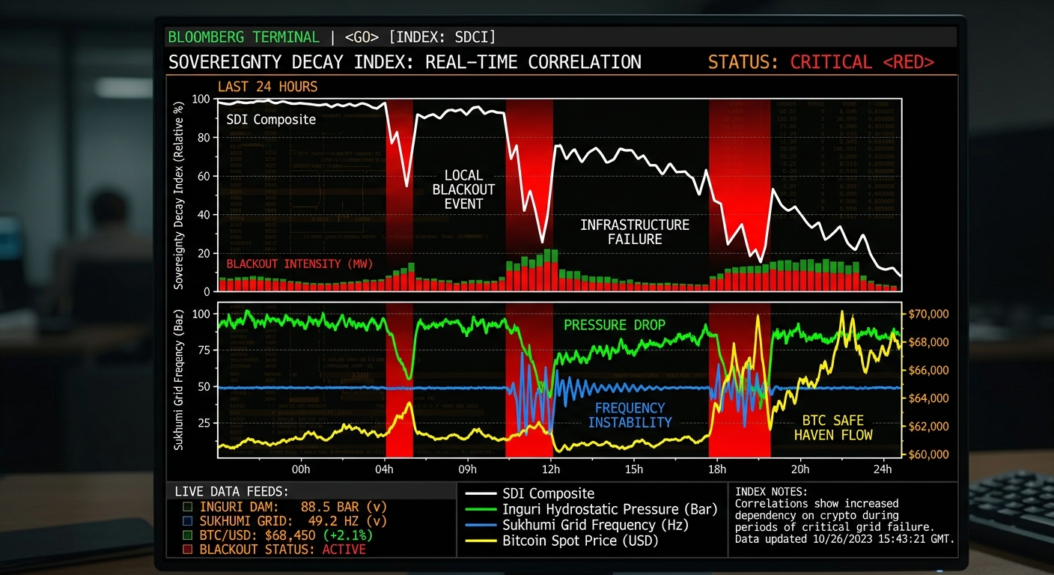Click the blue Sukhumi Grid Frequency legend line

tap(480, 525)
